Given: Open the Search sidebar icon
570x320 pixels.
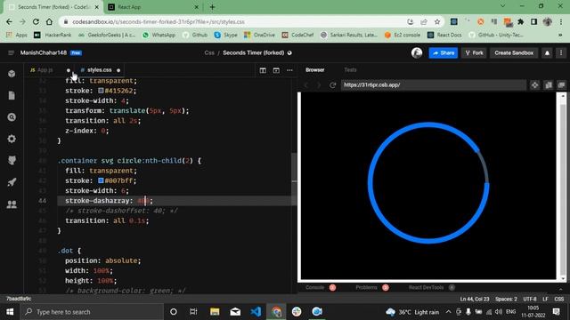Looking at the screenshot, I should tap(12, 117).
